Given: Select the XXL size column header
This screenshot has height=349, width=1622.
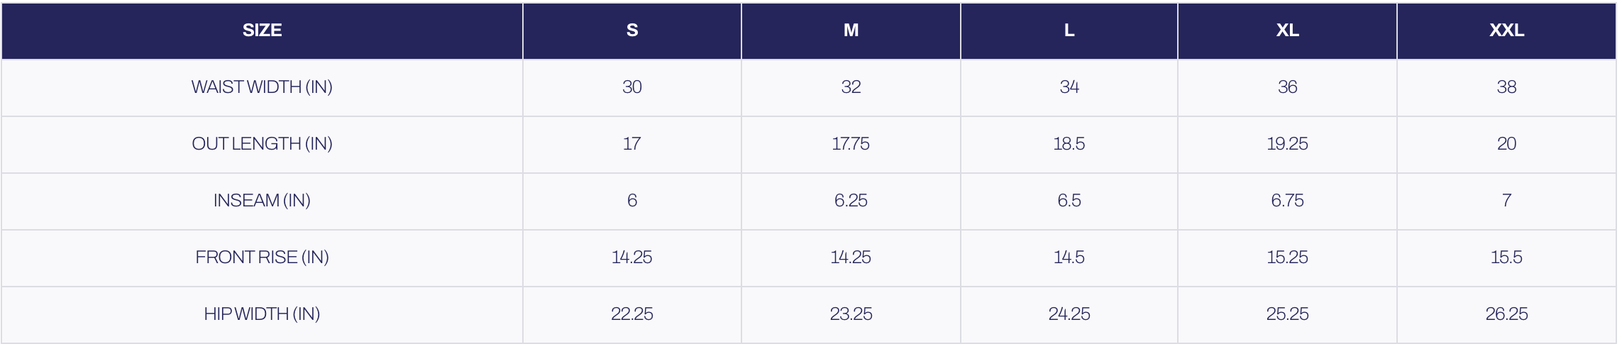Looking at the screenshot, I should point(1506,31).
